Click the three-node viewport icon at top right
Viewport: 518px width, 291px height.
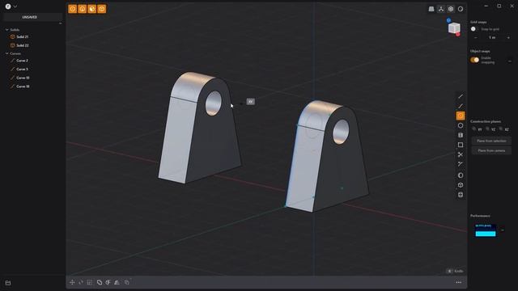tap(441, 9)
